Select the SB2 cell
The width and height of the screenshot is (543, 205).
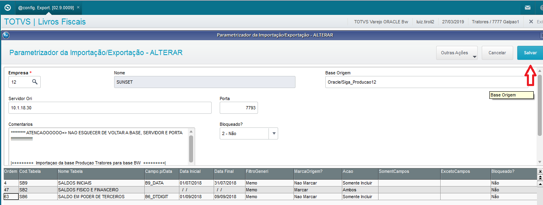[x=37, y=190]
